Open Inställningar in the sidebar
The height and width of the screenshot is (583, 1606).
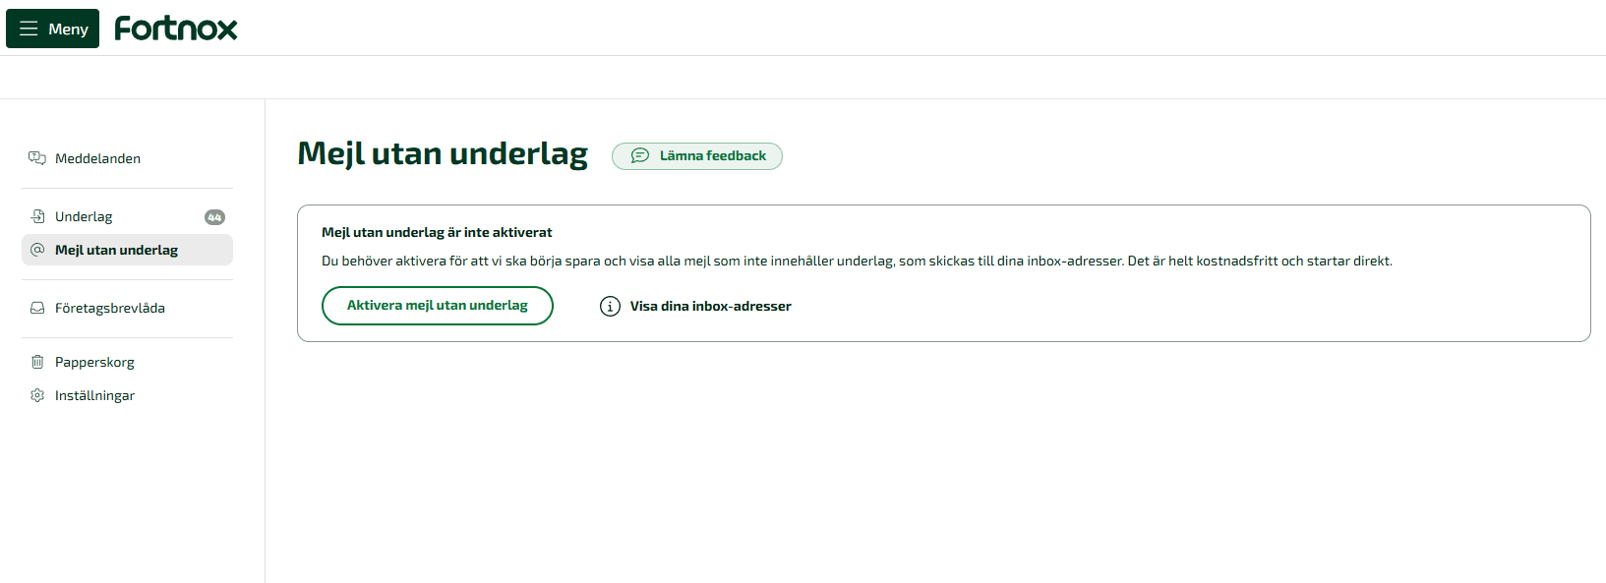point(94,395)
